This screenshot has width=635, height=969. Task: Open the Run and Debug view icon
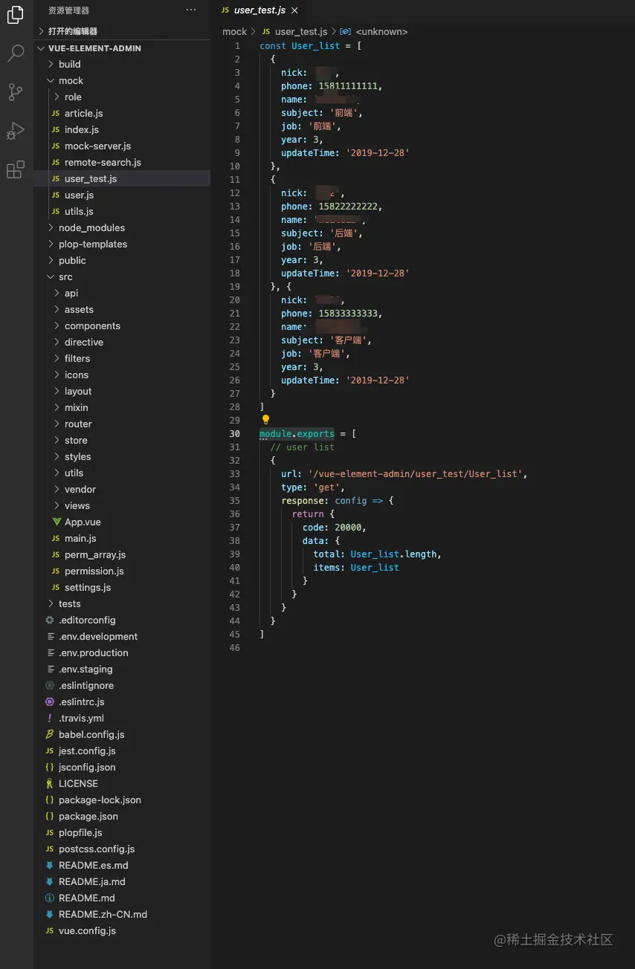tap(16, 131)
